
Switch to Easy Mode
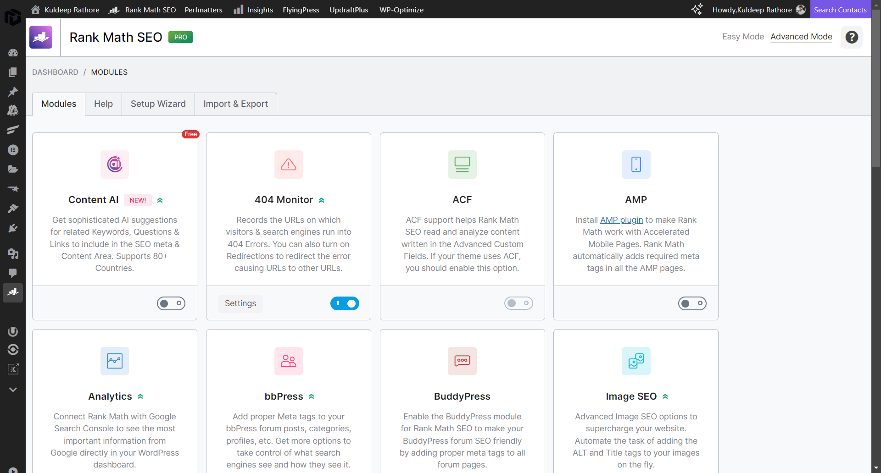(x=743, y=37)
